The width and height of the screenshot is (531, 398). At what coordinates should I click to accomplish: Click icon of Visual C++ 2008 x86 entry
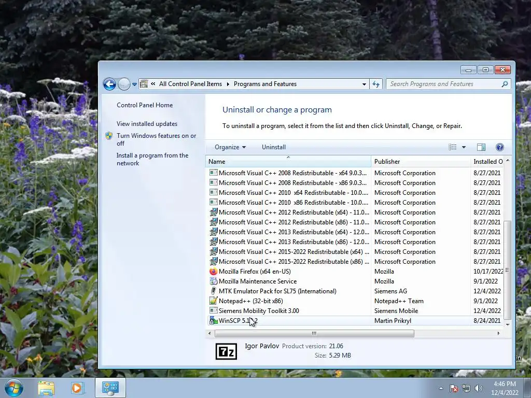tap(213, 182)
